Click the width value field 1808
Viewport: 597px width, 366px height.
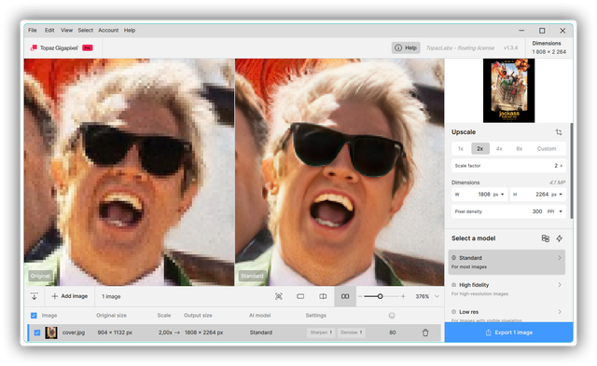pyautogui.click(x=484, y=195)
